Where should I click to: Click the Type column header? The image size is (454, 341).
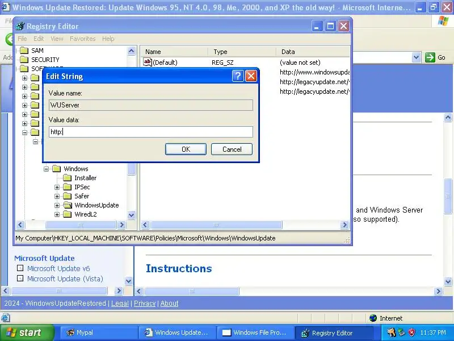242,52
